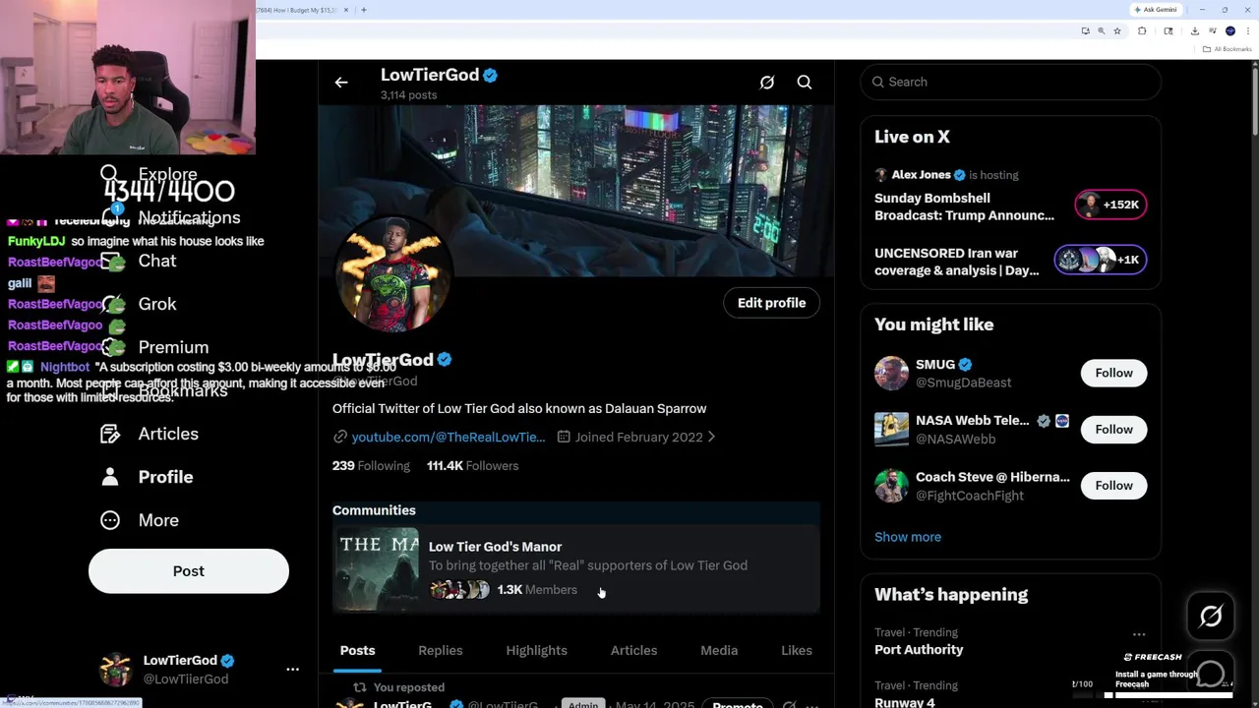The width and height of the screenshot is (1259, 708).
Task: Open Alex Jones Sunday Bombshell broadcast
Action: [964, 206]
